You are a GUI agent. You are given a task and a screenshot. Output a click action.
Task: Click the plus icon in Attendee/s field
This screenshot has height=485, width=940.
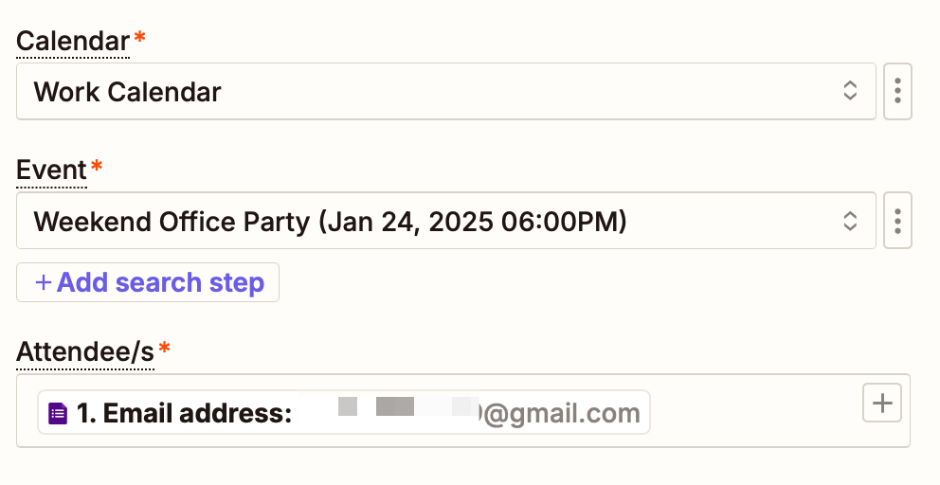click(x=882, y=403)
